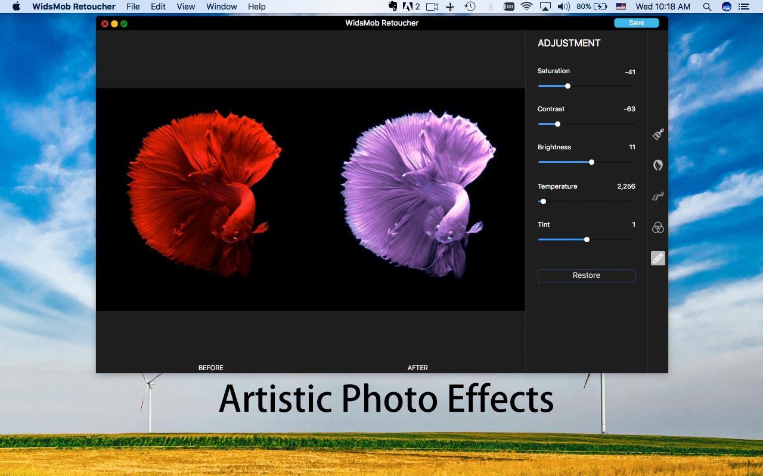Viewport: 763px width, 476px height.
Task: Minimize the WidsMob Retoucher window
Action: pyautogui.click(x=114, y=24)
